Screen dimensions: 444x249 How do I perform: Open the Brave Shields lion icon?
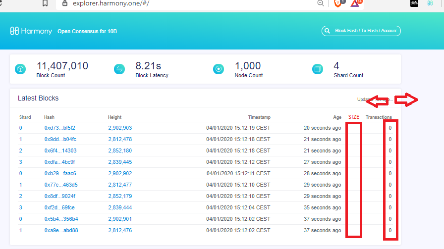(338, 3)
